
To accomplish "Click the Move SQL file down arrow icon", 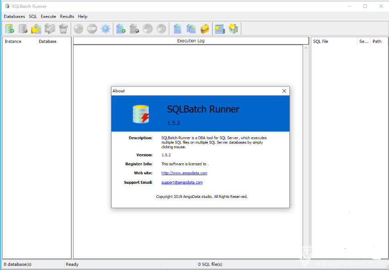I will (x=161, y=29).
